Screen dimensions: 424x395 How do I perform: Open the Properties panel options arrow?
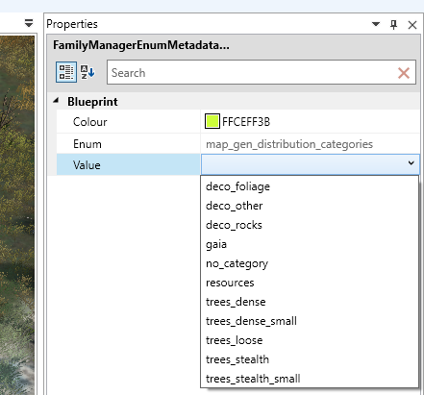[376, 24]
